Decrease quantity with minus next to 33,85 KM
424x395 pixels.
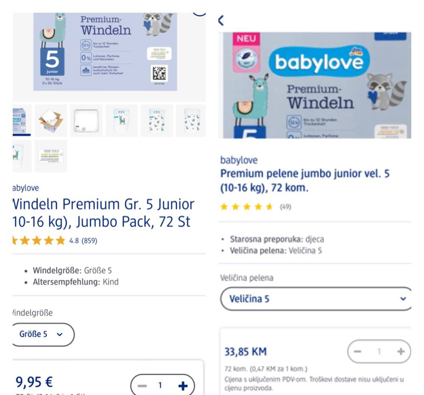(357, 351)
